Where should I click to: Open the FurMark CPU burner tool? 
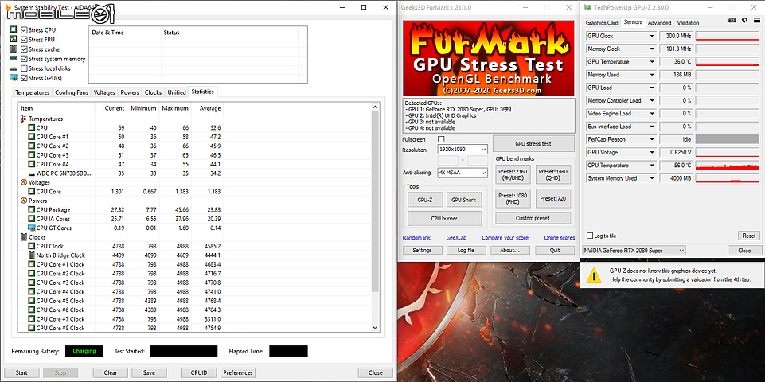pos(444,219)
